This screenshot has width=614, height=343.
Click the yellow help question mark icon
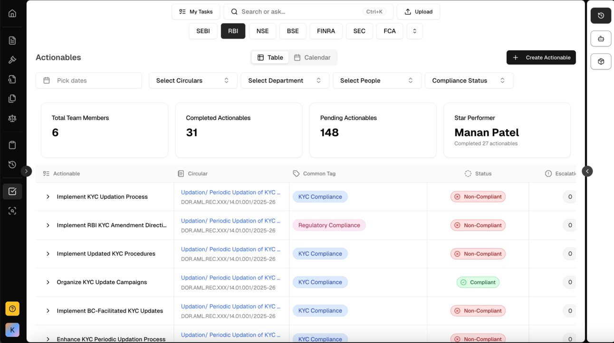coord(12,309)
